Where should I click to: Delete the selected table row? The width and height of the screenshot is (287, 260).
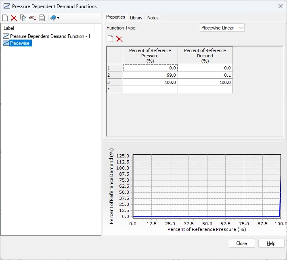coord(119,39)
